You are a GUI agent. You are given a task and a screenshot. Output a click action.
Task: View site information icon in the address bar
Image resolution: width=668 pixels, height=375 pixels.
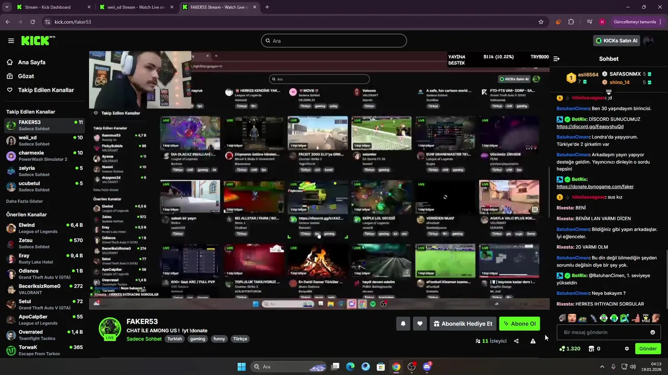pos(47,22)
